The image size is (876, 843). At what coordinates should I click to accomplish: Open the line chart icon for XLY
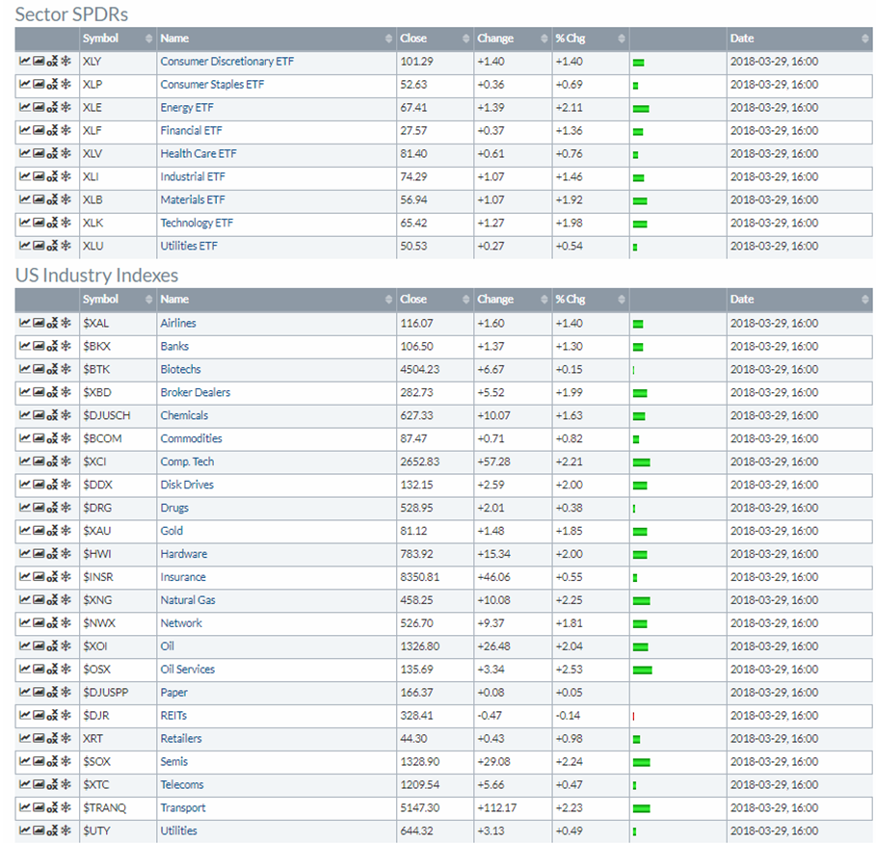24,62
